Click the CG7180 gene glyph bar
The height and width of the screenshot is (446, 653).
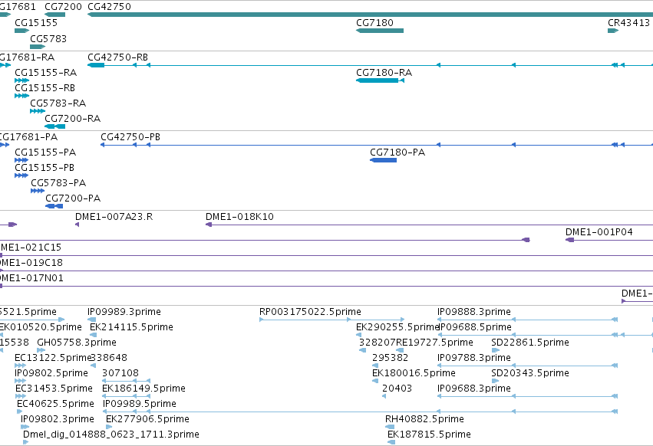click(380, 31)
